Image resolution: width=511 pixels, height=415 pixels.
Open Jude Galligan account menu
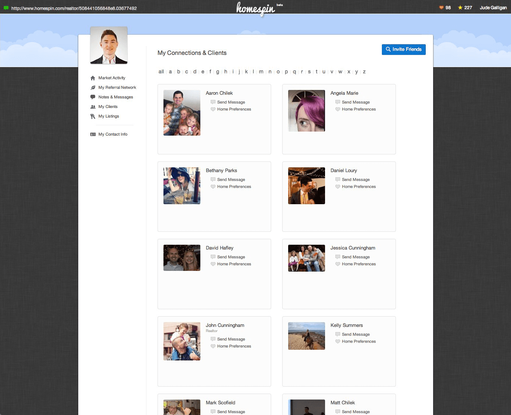pos(493,8)
